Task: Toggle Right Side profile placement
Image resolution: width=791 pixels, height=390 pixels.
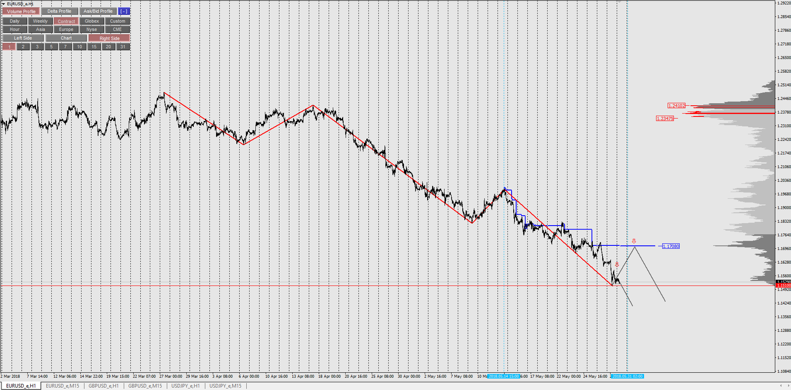Action: click(109, 38)
